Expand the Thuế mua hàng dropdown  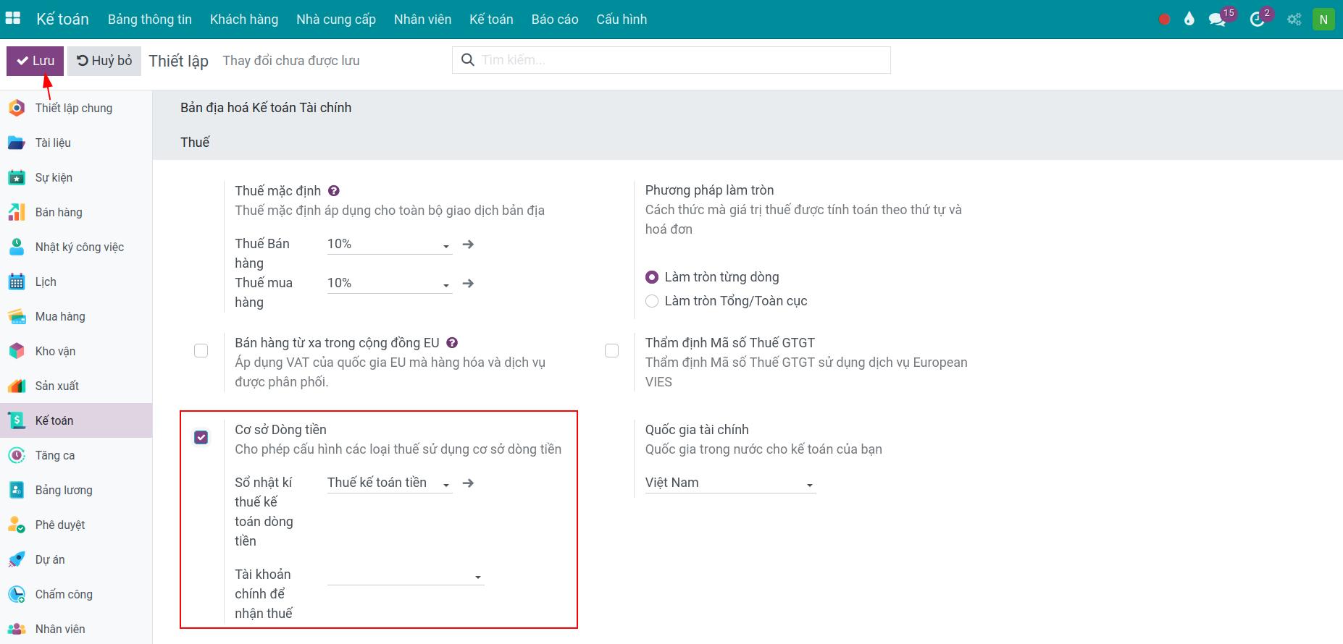(389, 284)
